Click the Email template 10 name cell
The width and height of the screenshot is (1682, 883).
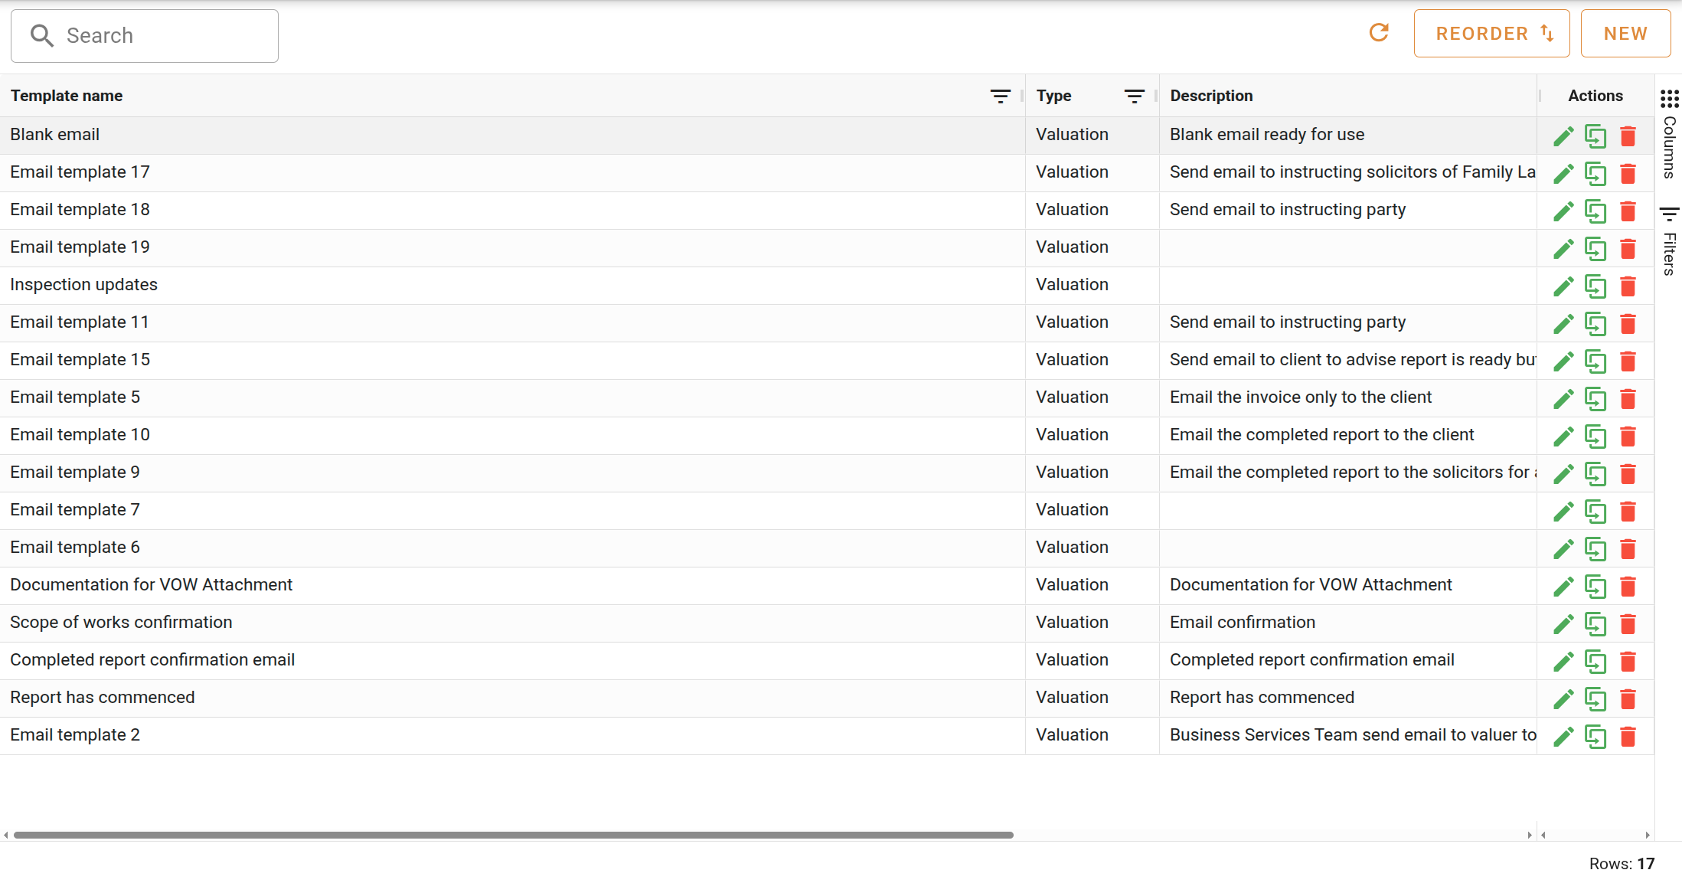[x=512, y=436]
